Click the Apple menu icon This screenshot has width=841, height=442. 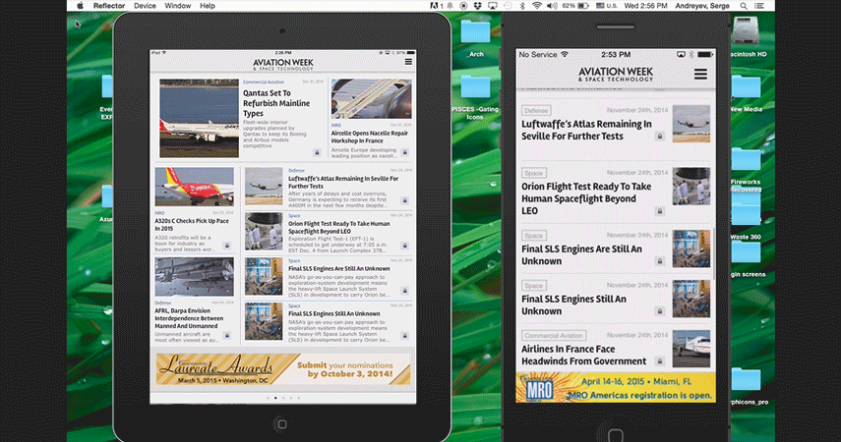80,6
